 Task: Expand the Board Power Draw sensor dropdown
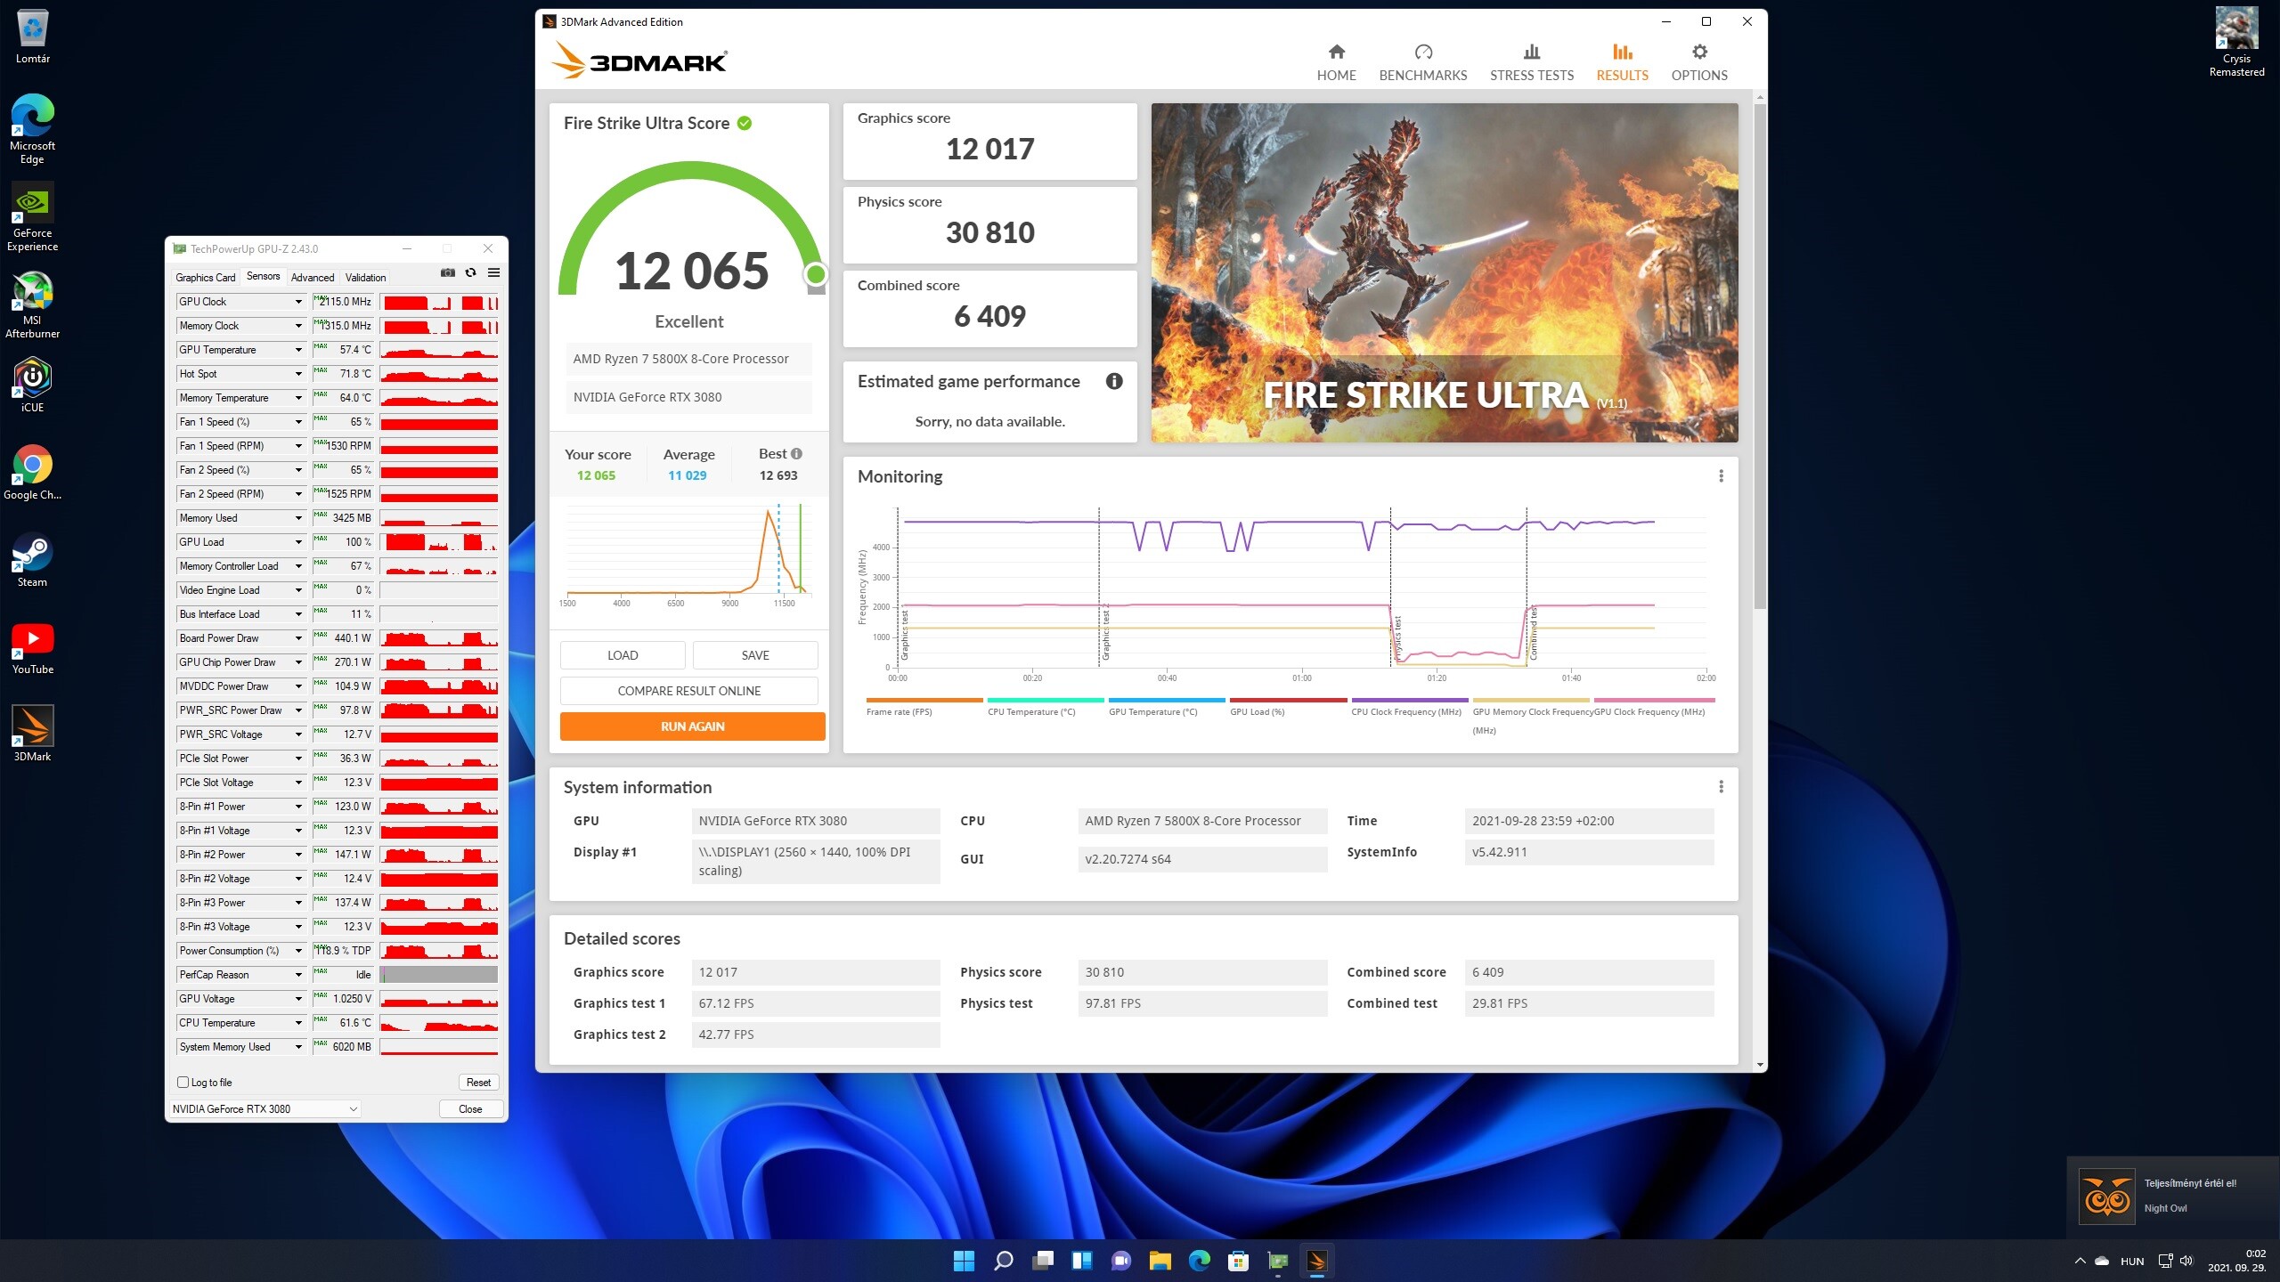click(x=298, y=638)
